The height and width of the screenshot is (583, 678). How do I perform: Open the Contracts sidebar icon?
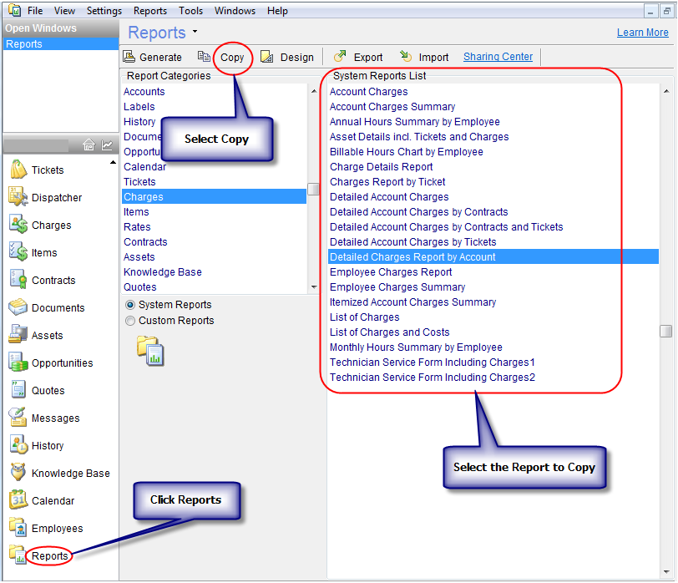[18, 281]
